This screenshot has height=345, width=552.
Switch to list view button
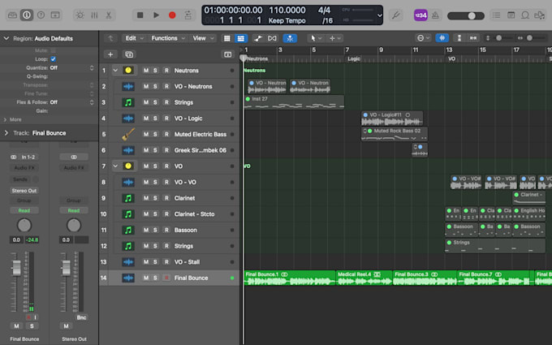click(241, 38)
